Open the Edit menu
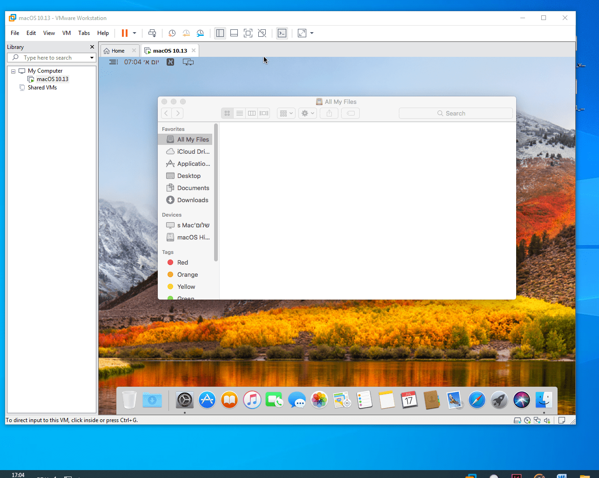This screenshot has width=599, height=478. point(31,33)
